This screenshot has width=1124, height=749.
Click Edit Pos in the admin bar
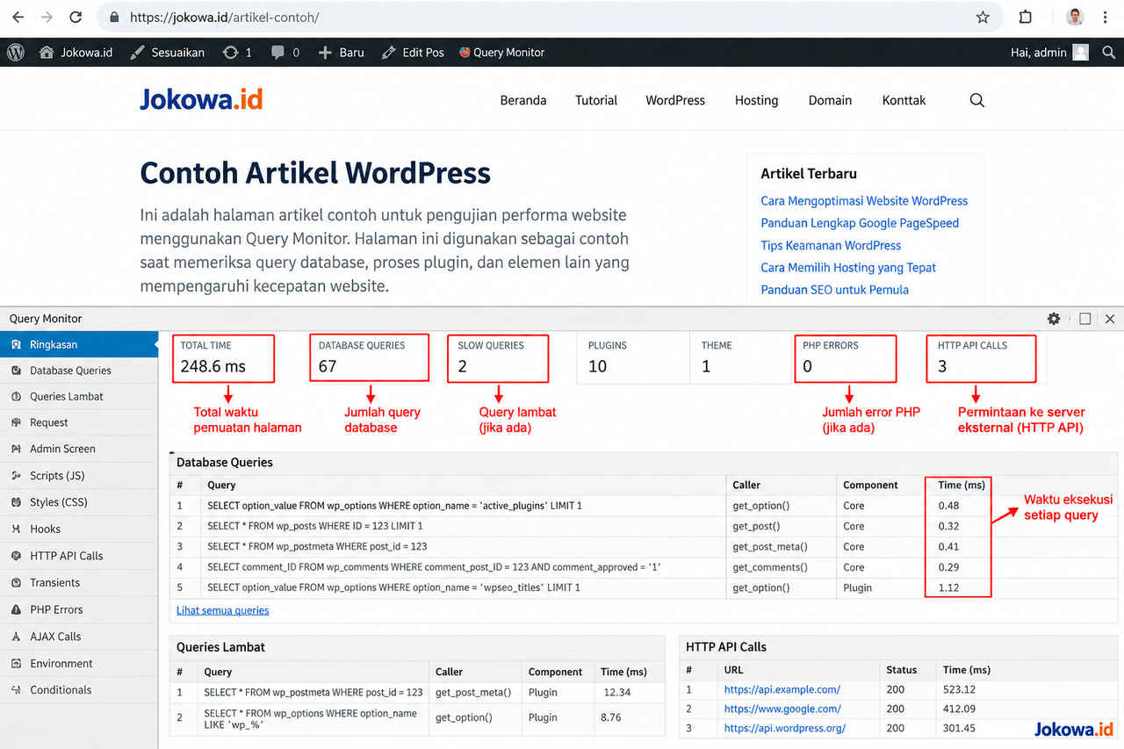pos(414,53)
